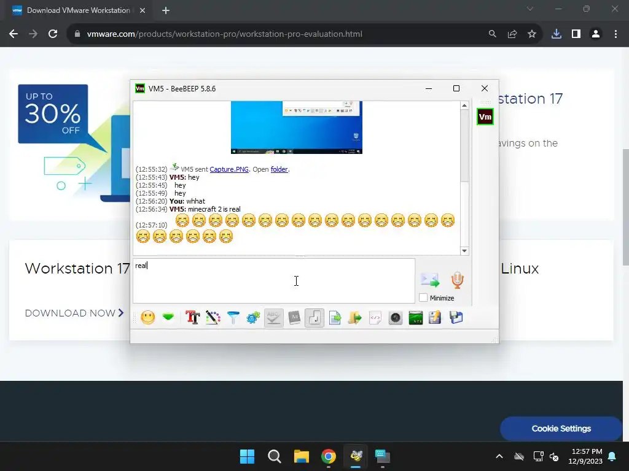Click the chat scrollbar up arrow
This screenshot has width=629, height=471.
coord(464,105)
